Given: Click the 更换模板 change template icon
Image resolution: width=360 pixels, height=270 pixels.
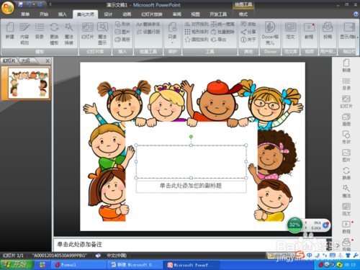Looking at the screenshot, I should 54,34.
